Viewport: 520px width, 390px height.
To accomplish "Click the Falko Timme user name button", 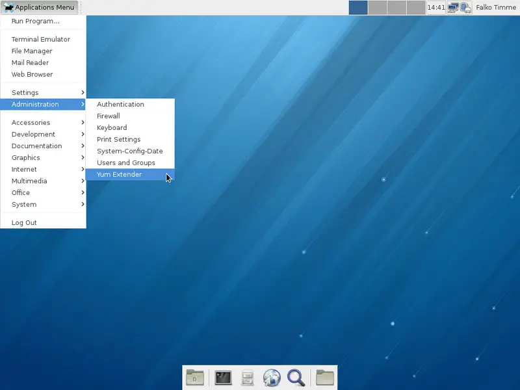I will tap(496, 8).
